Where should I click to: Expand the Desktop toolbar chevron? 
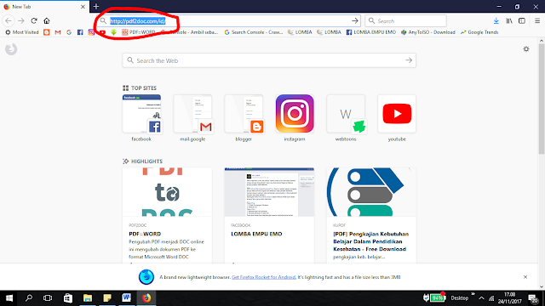473,294
